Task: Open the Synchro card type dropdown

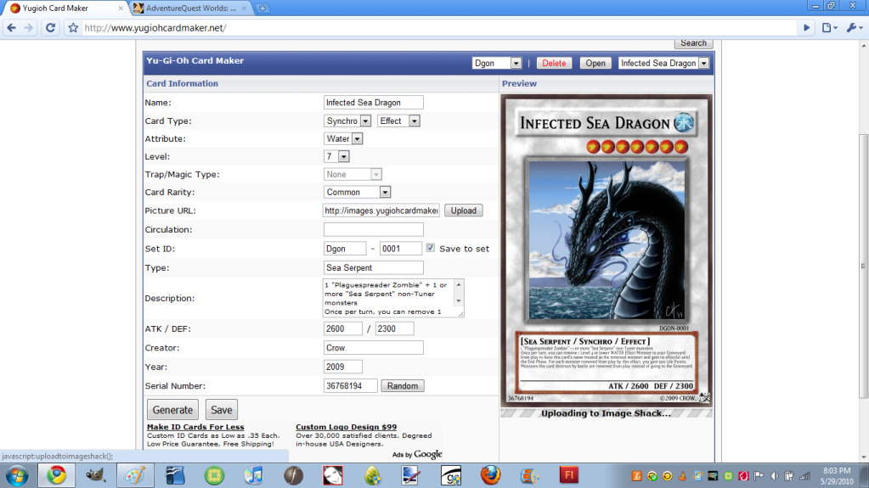Action: (347, 121)
